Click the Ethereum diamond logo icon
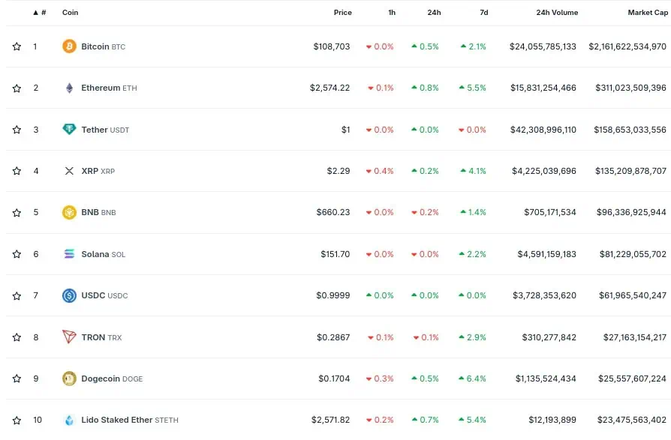The width and height of the screenshot is (671, 440). (69, 88)
